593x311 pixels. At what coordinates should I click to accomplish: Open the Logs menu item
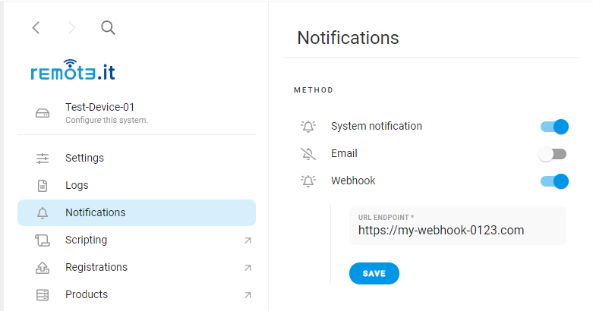[x=137, y=186]
